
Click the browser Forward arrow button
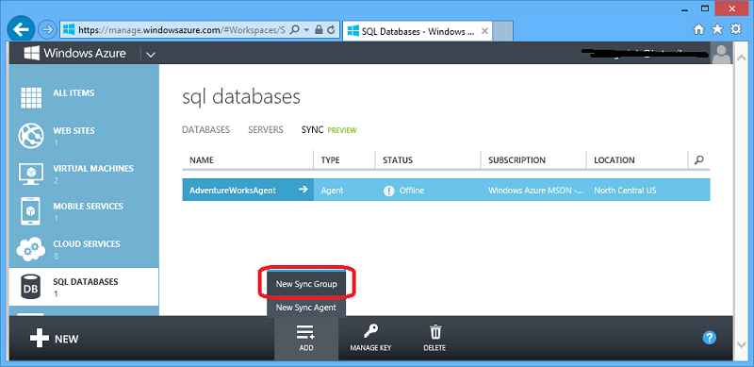click(x=47, y=30)
